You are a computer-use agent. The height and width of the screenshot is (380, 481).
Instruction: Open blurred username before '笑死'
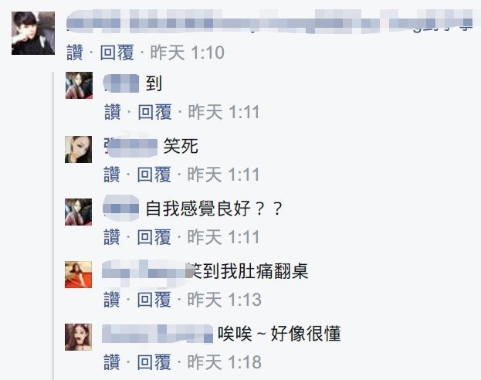[x=131, y=146]
